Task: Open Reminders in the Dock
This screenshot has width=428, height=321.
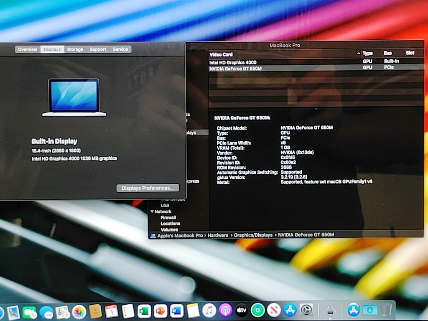Action: 128,311
